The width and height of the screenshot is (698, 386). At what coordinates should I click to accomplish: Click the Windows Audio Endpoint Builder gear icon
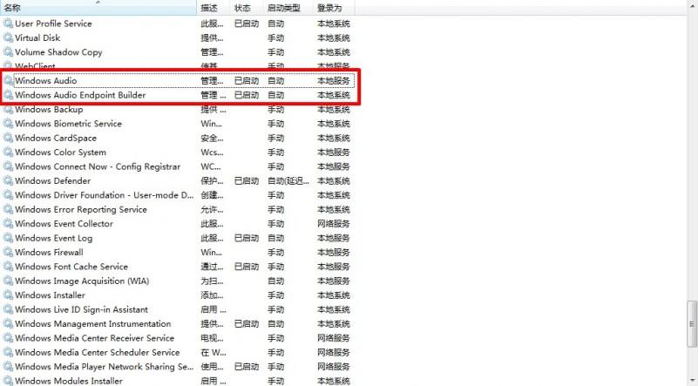8,95
